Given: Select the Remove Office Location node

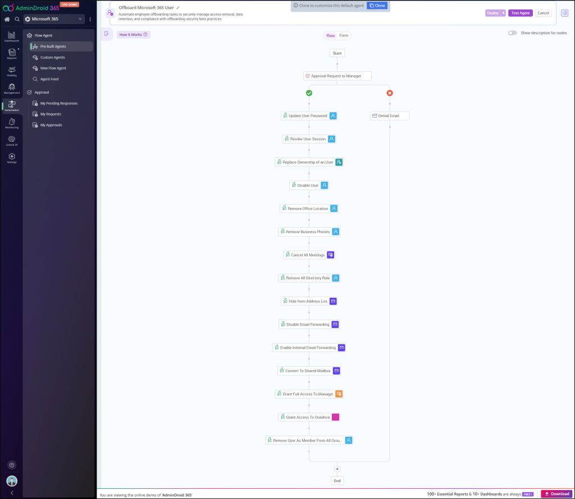Looking at the screenshot, I should [x=309, y=209].
